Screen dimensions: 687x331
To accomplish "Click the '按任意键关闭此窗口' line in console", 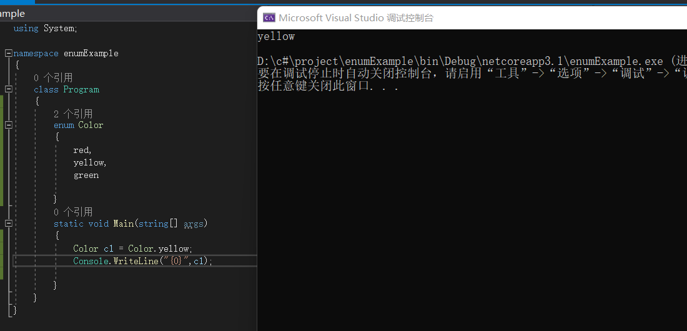I will coord(328,86).
